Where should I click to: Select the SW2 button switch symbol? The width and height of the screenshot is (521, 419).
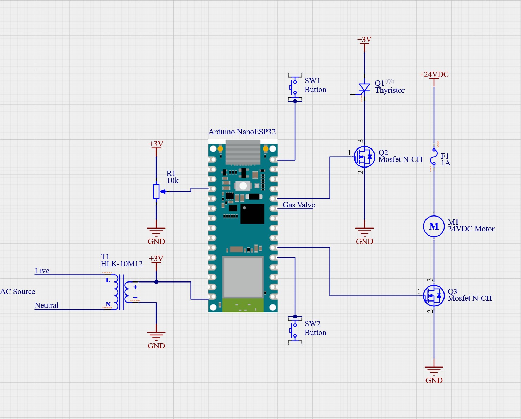(x=295, y=330)
